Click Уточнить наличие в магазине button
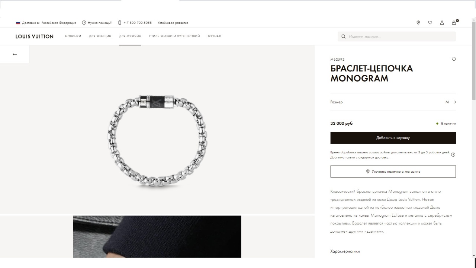Screen dimensions: 476x268 (x=393, y=172)
